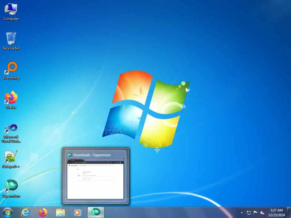Open Windows Explorer from the taskbar
The height and width of the screenshot is (218, 291).
pyautogui.click(x=60, y=212)
